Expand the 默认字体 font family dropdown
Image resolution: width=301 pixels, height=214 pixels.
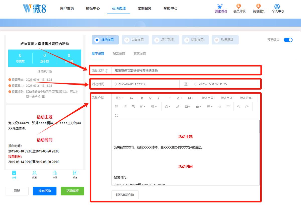click(227, 98)
